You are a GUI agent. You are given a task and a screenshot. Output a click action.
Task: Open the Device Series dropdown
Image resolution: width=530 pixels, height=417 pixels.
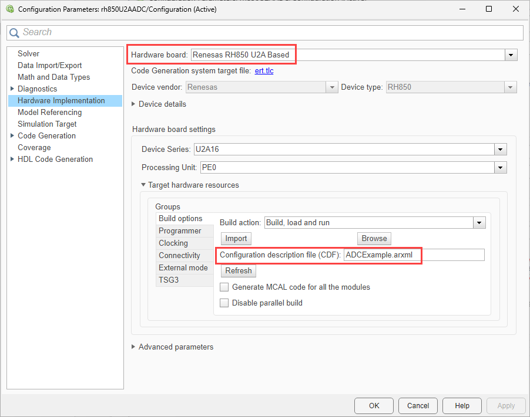pos(500,150)
